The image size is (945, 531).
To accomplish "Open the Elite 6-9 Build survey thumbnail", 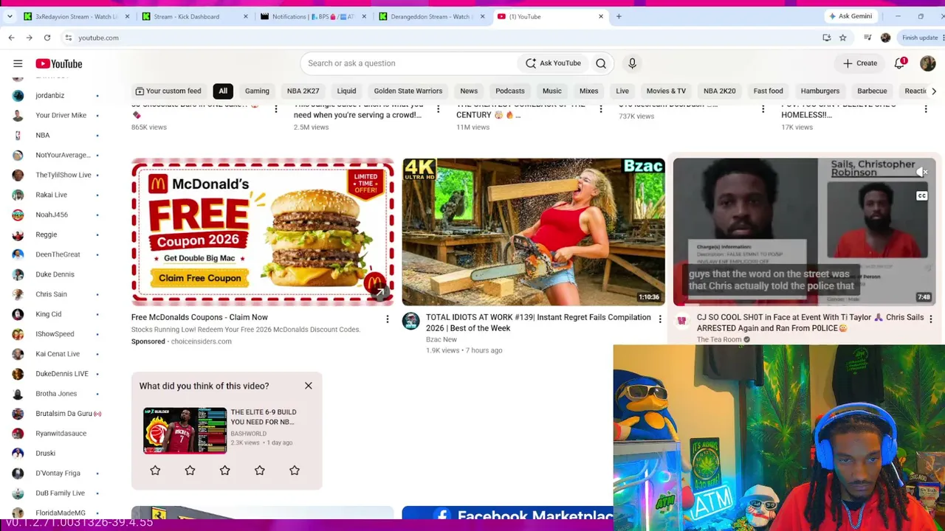I will (185, 431).
